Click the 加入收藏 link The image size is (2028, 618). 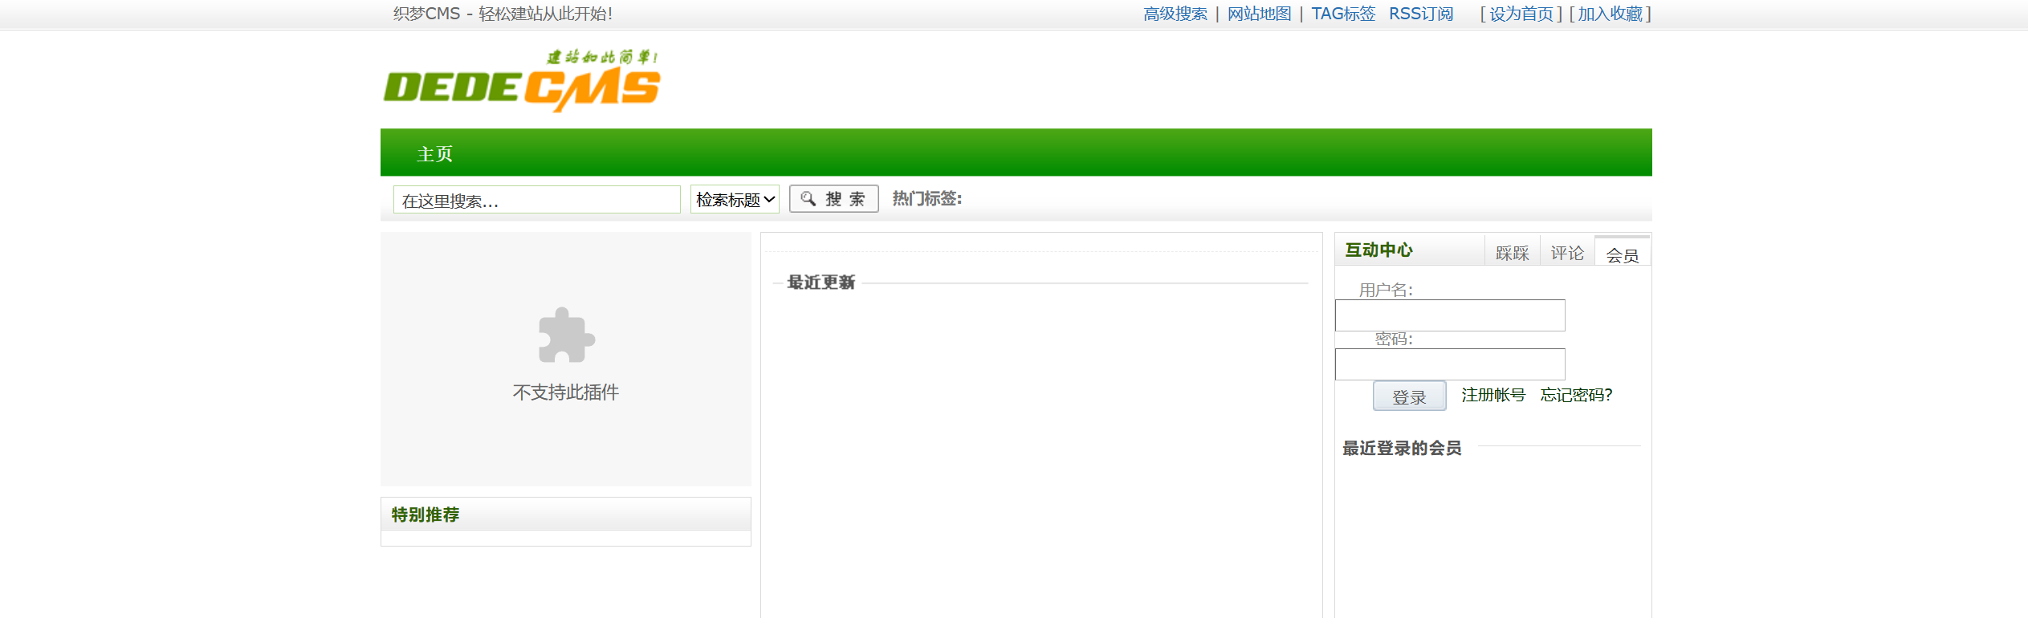(x=1610, y=14)
